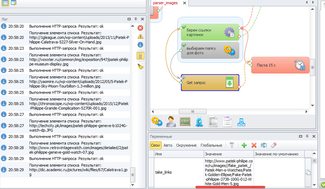
Task: Toggle the info filter icon in the log
Action: (x=140, y=44)
